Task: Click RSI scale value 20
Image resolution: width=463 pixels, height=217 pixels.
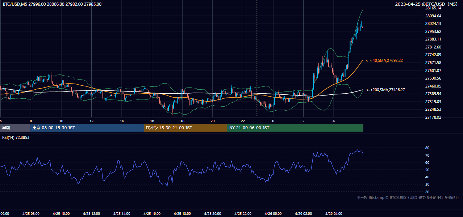Action: point(427,192)
